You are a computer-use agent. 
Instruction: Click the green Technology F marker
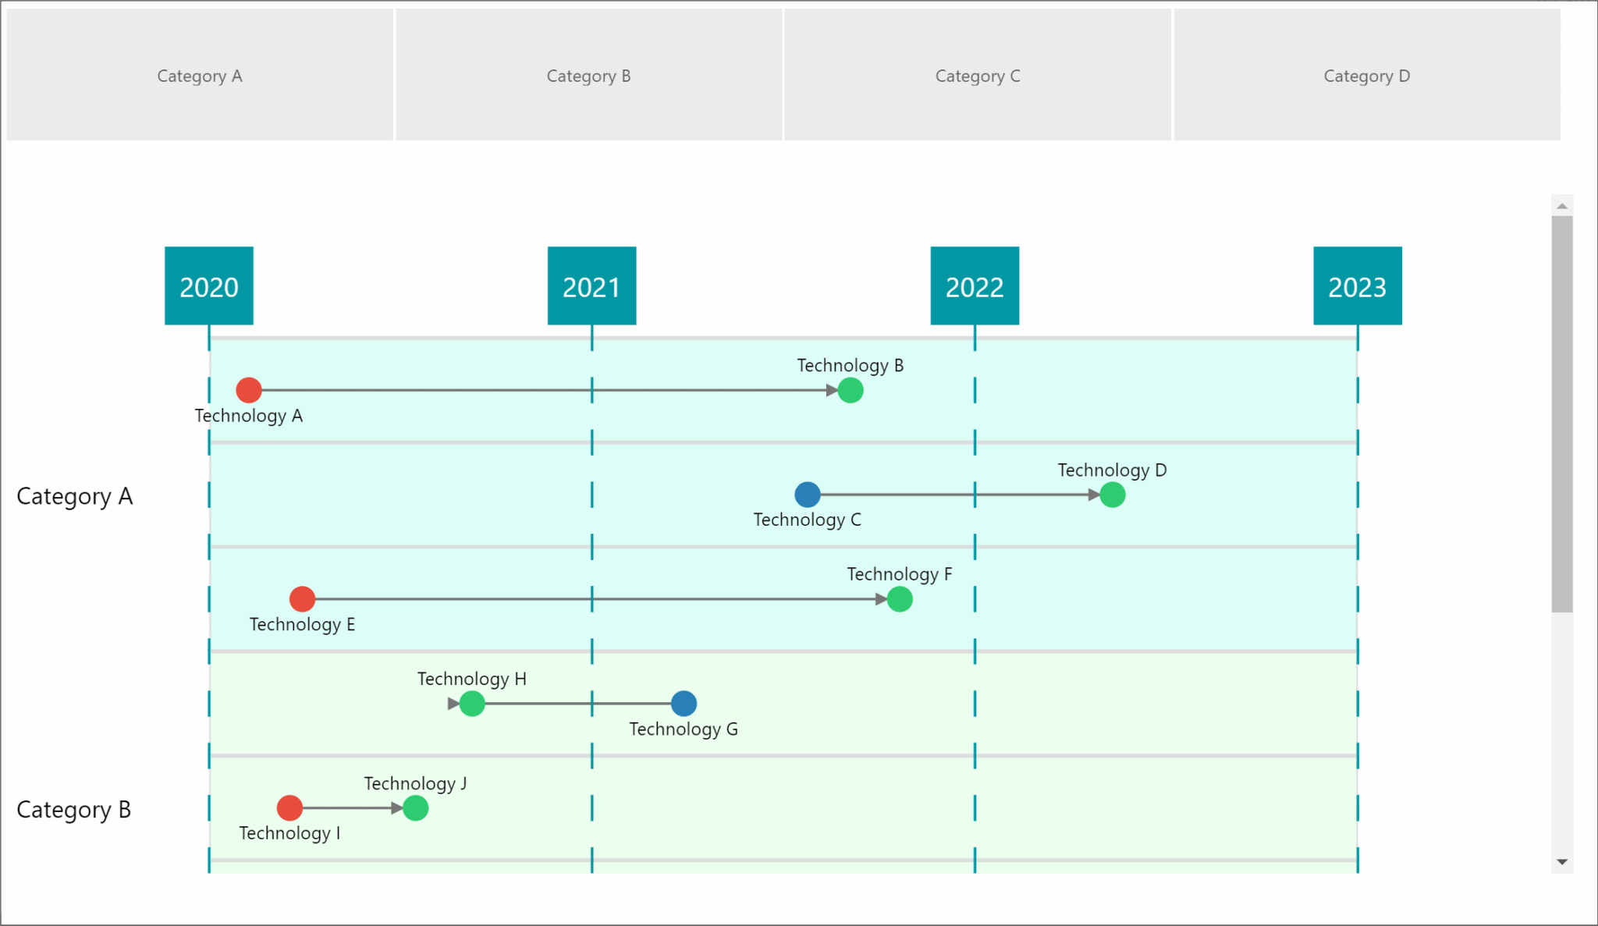900,599
